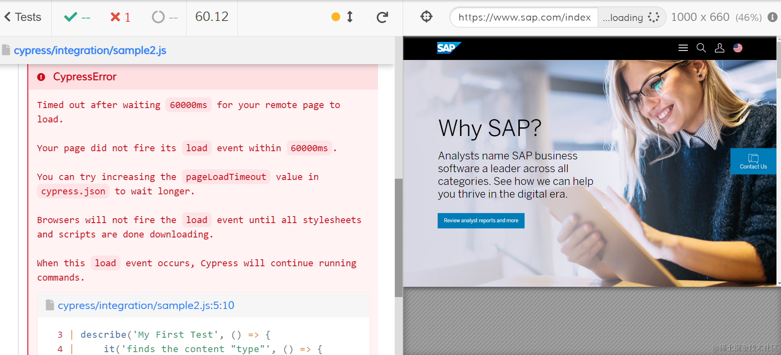Open the country selector US flag
Screen dimensions: 781x355
pos(738,48)
